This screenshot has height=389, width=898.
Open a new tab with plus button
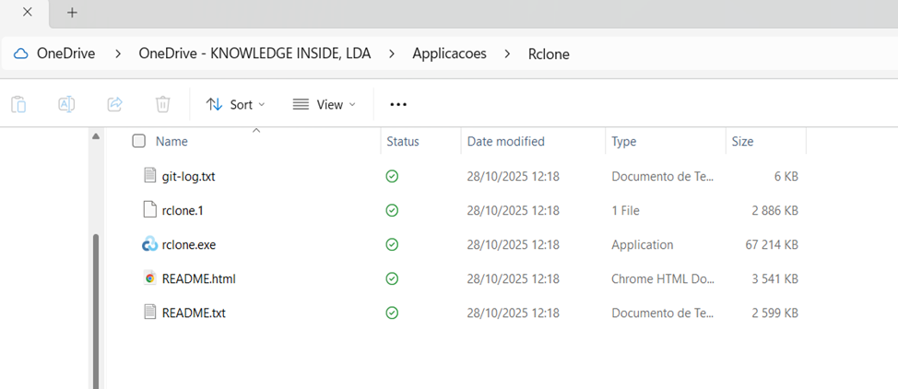pyautogui.click(x=72, y=13)
